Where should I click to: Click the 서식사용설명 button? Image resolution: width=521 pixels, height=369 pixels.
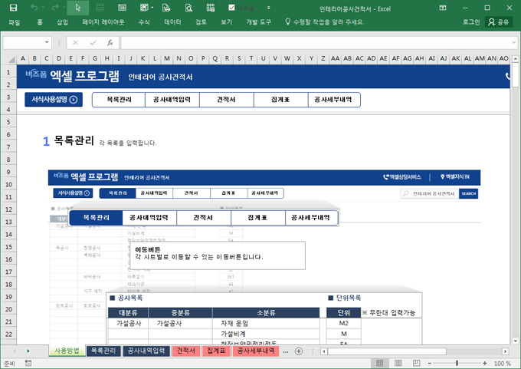[x=54, y=100]
